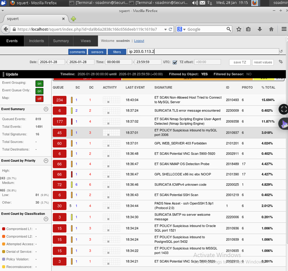Click signature GPL WEB_SERVER 403 Forbidden
This screenshot has width=288, height=271.
180,143
